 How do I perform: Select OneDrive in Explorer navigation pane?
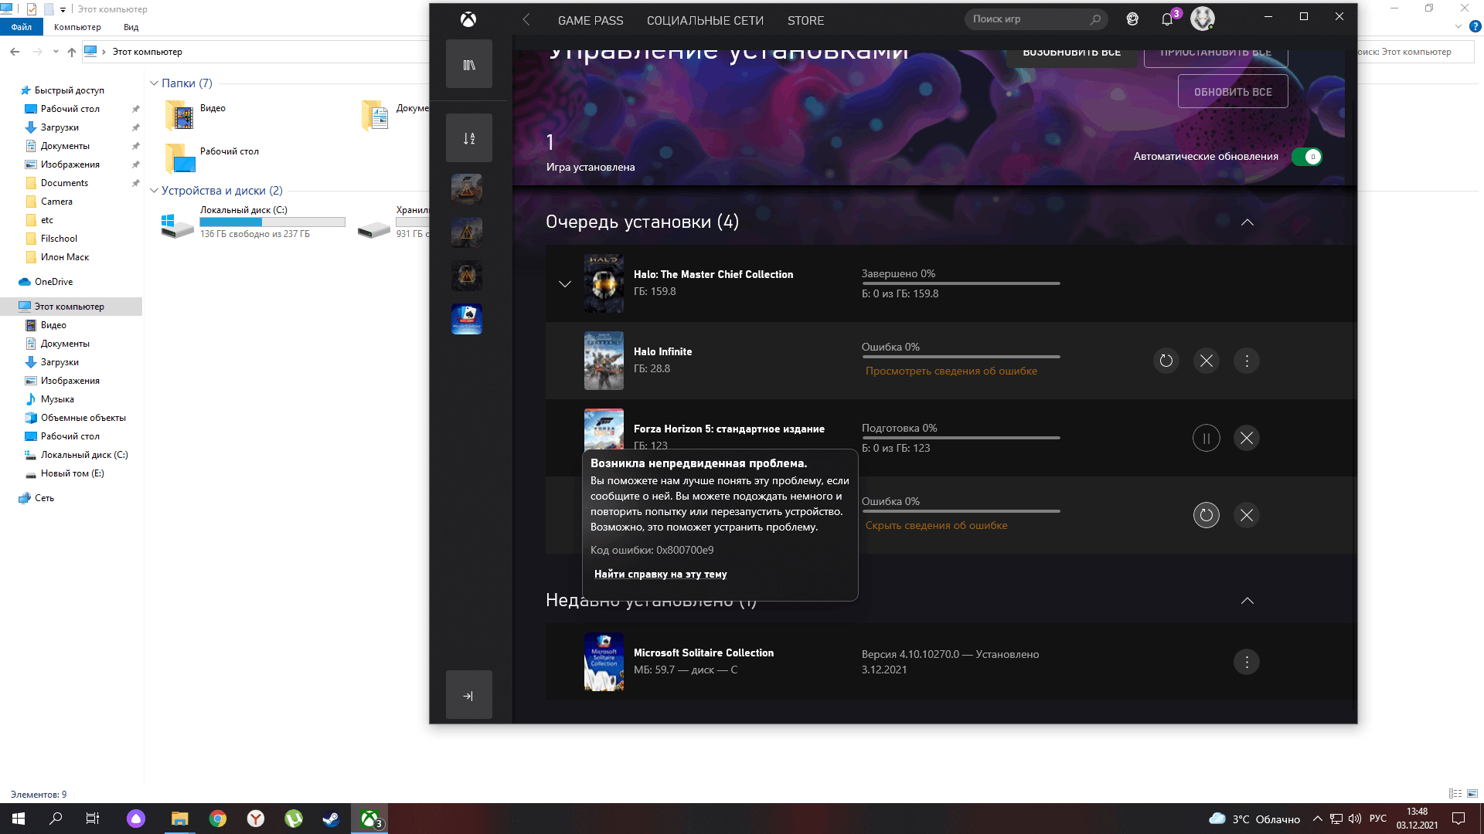point(53,282)
